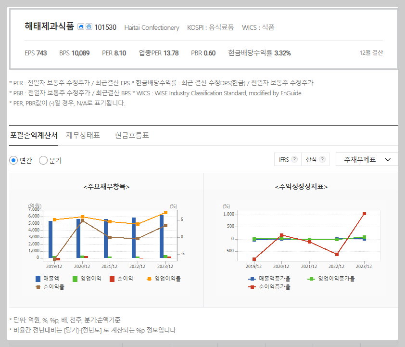Click the EPS 743 value

pos(36,53)
